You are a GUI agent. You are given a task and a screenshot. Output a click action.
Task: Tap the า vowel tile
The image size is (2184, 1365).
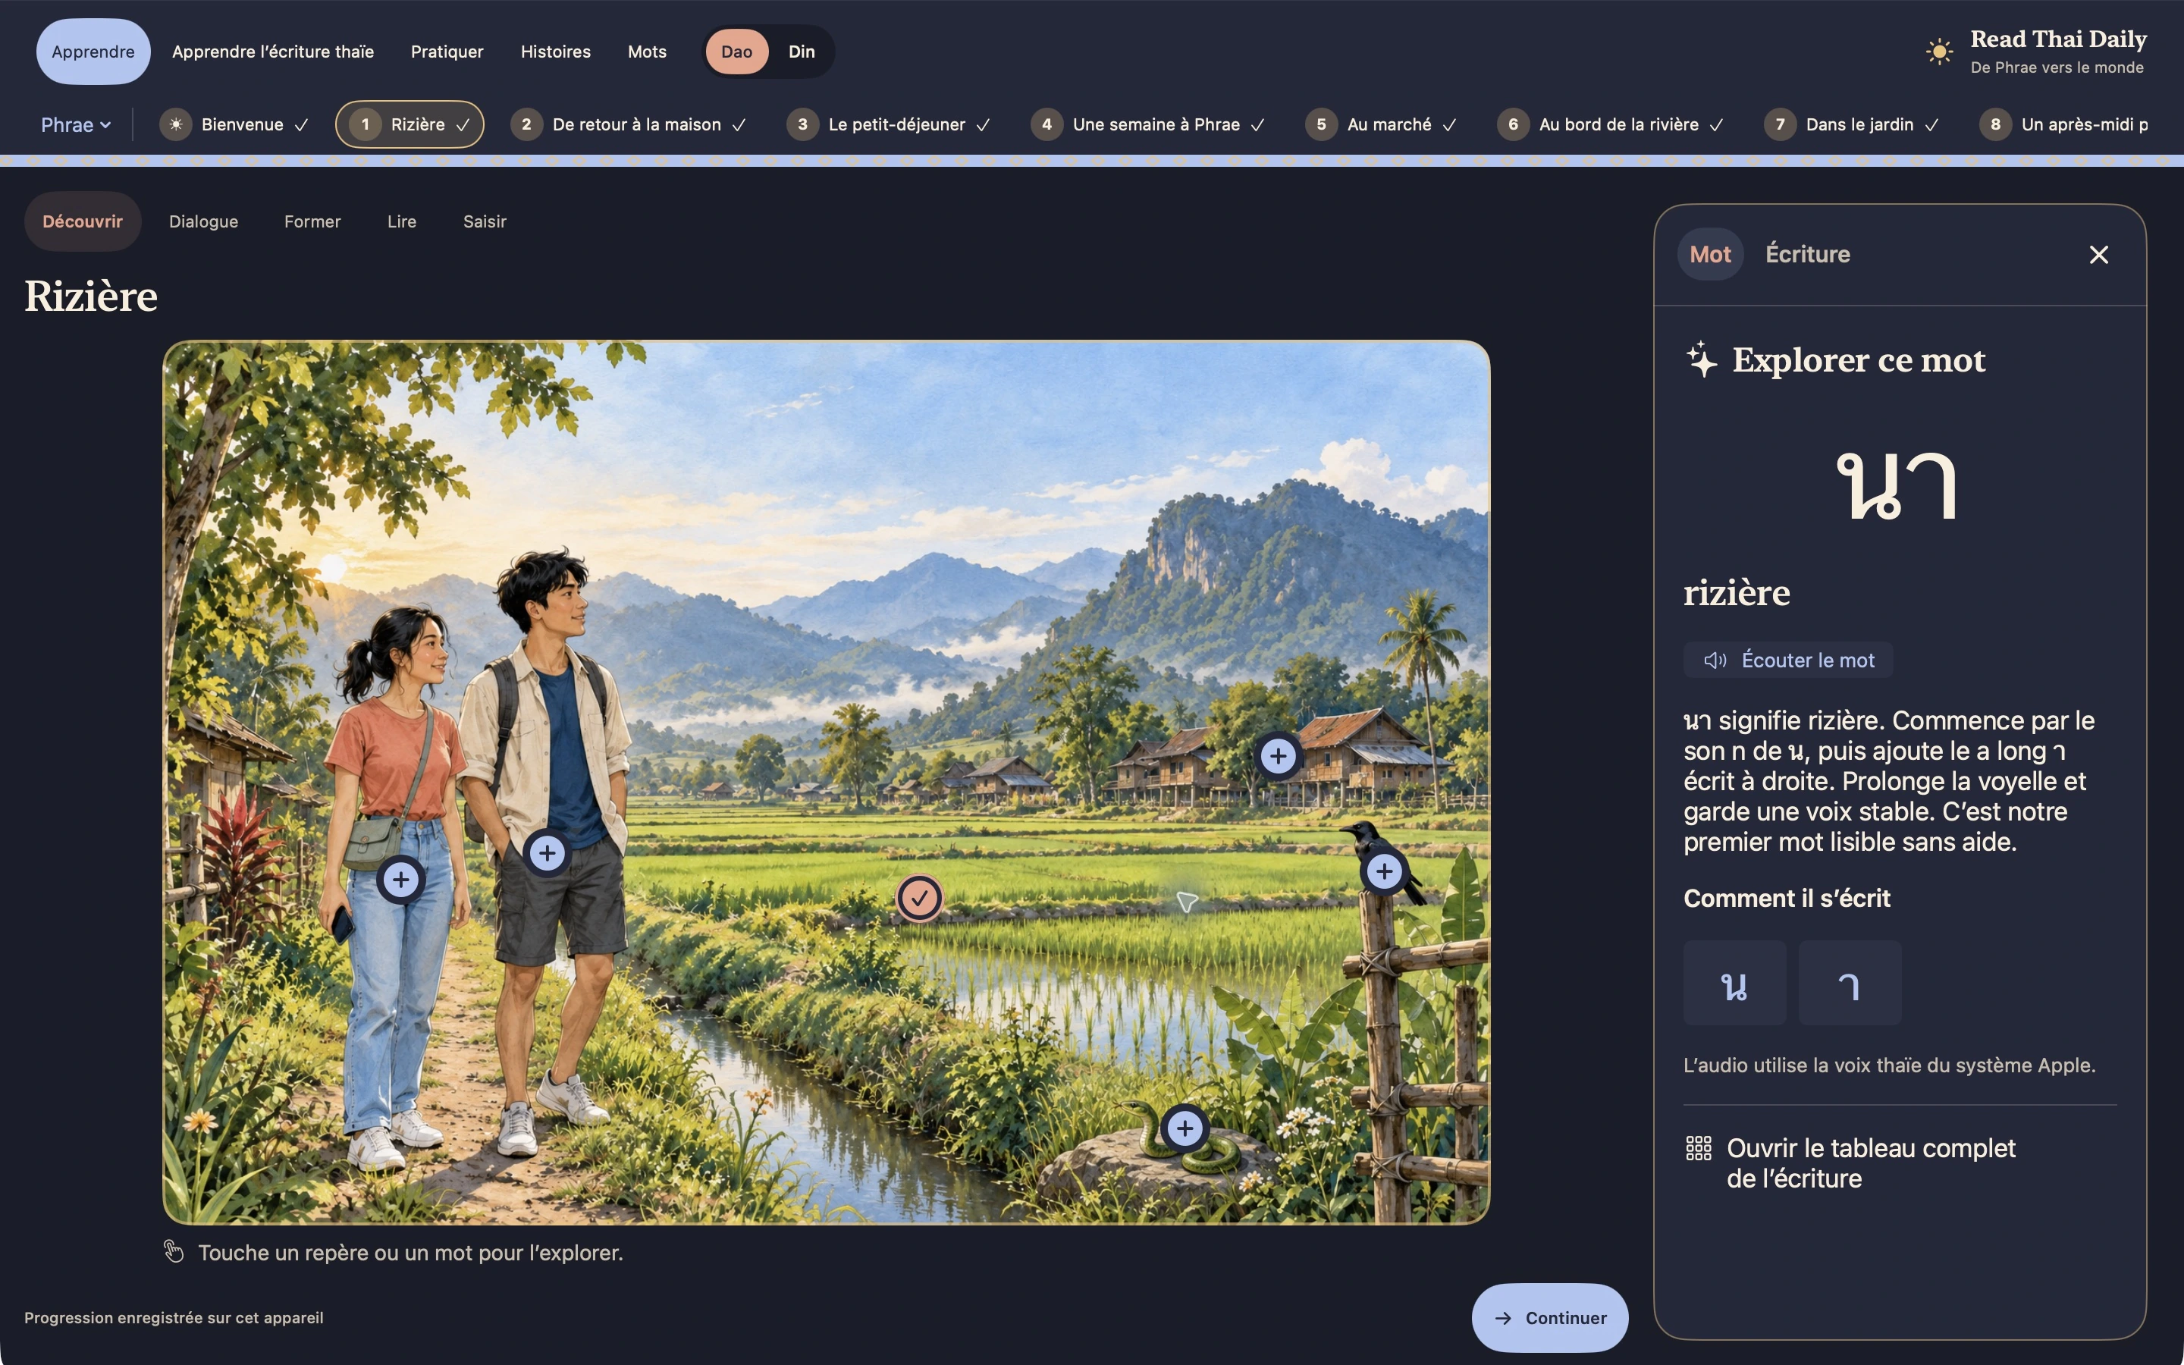tap(1849, 983)
